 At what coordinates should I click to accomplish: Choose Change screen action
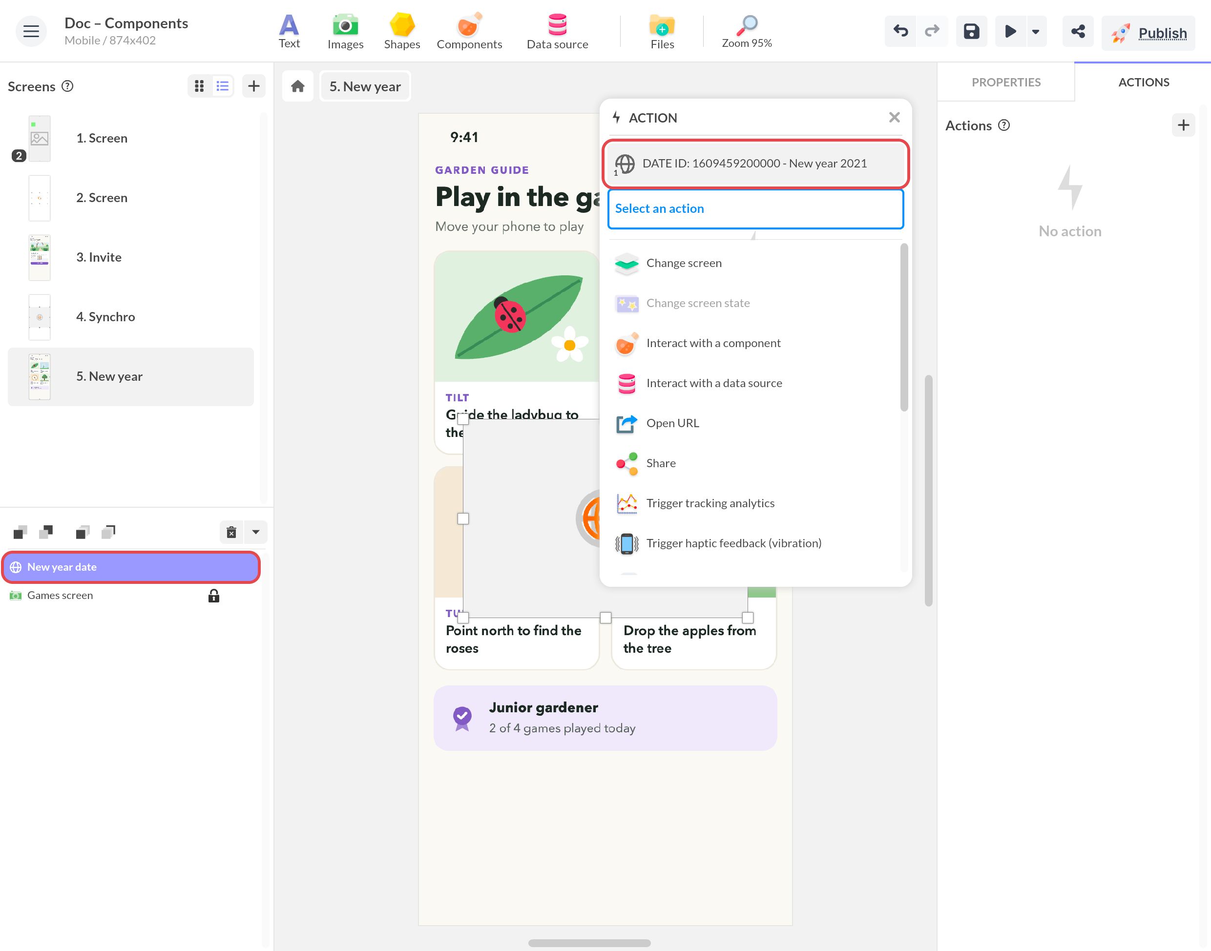click(755, 263)
